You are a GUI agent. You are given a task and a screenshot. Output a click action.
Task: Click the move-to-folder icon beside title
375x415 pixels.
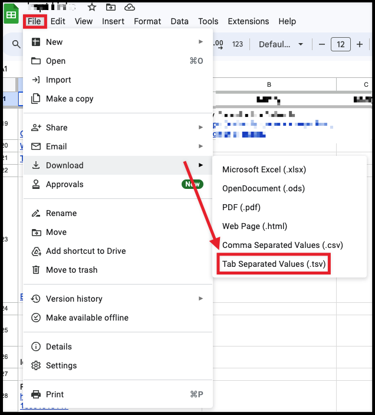(111, 7)
